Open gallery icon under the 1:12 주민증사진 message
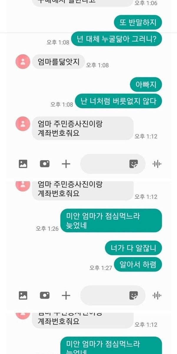This screenshot has width=177, height=354. click(x=23, y=164)
